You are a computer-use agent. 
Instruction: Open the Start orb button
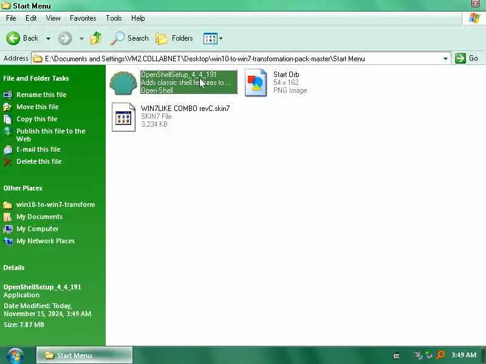click(x=15, y=356)
